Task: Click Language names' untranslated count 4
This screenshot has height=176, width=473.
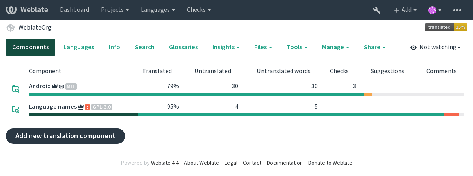Action: [x=236, y=107]
